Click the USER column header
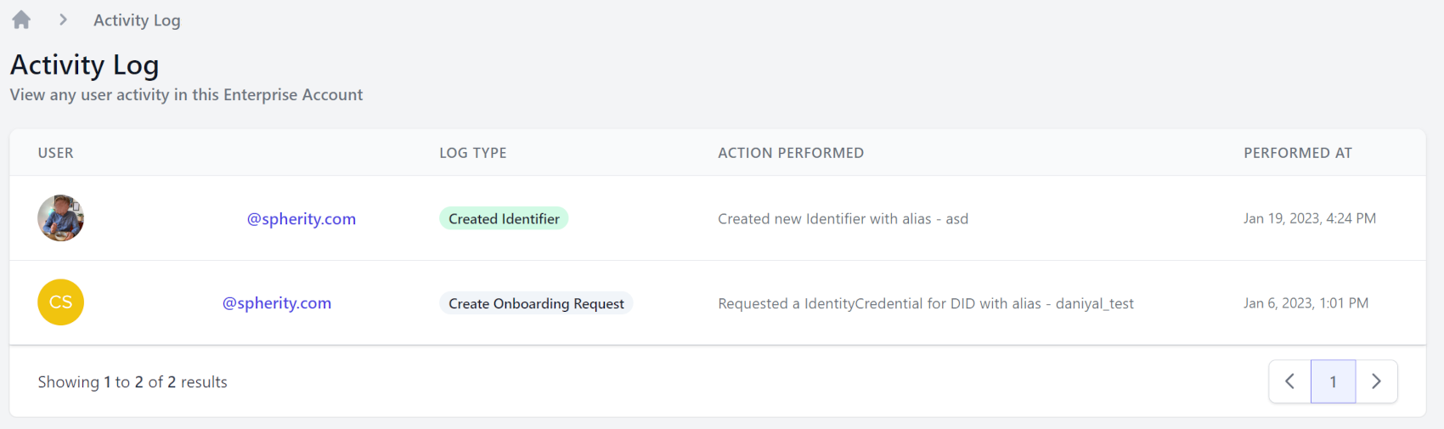1444x429 pixels. pyautogui.click(x=56, y=153)
